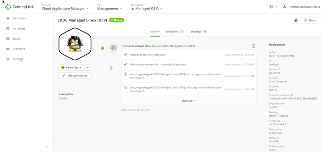Switch to the Endpoints tab
The width and height of the screenshot is (321, 152).
pyautogui.click(x=175, y=32)
